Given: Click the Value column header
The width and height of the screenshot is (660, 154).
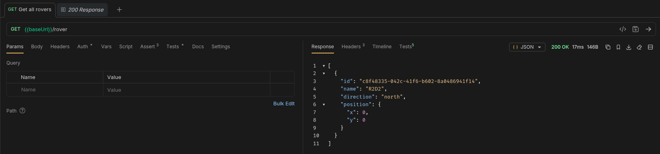Looking at the screenshot, I should pyautogui.click(x=114, y=77).
